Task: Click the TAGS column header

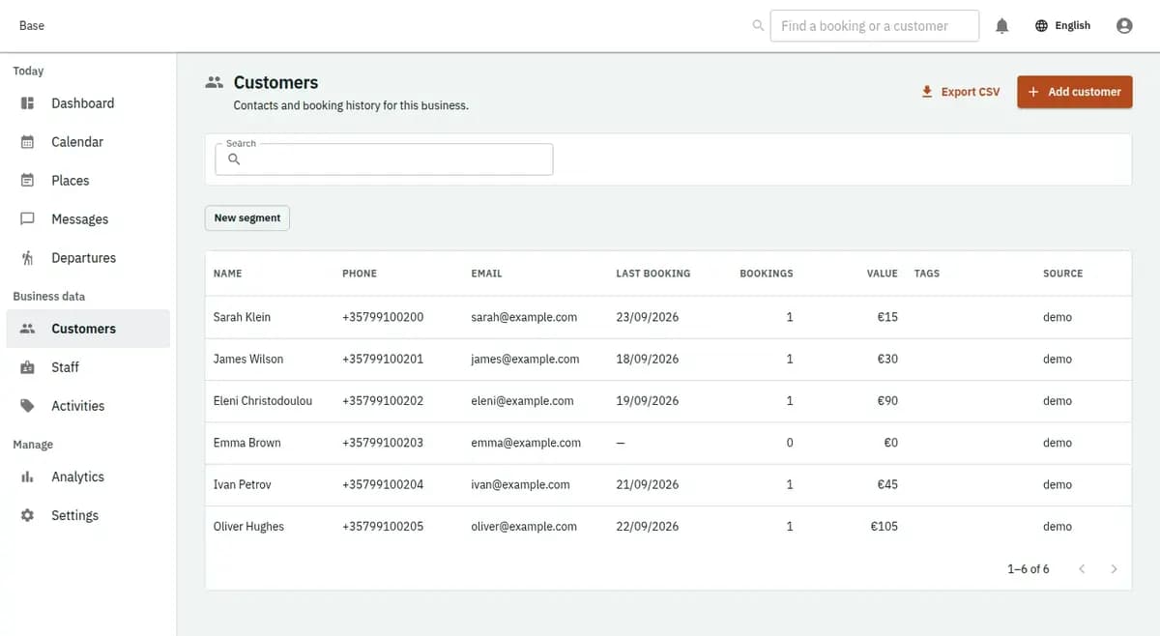Action: click(926, 274)
